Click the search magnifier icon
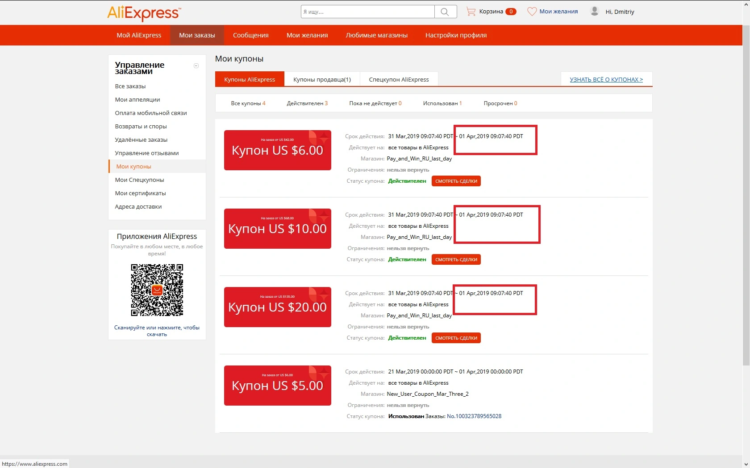Screen dimensions: 750x468 (x=445, y=12)
